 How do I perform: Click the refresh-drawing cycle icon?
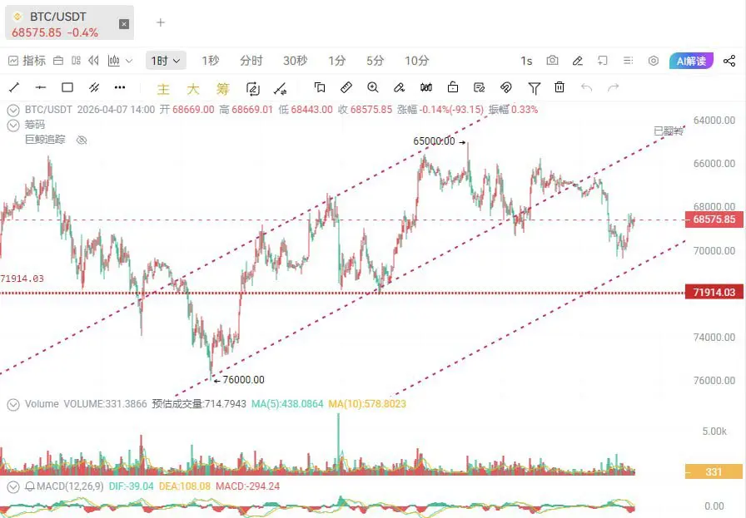point(252,88)
